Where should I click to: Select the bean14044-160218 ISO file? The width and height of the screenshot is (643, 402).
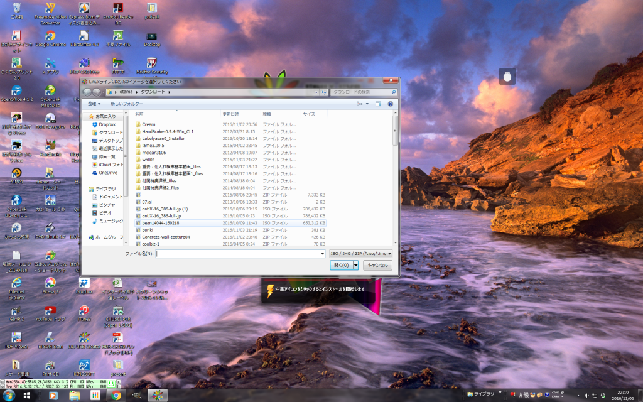coord(161,222)
